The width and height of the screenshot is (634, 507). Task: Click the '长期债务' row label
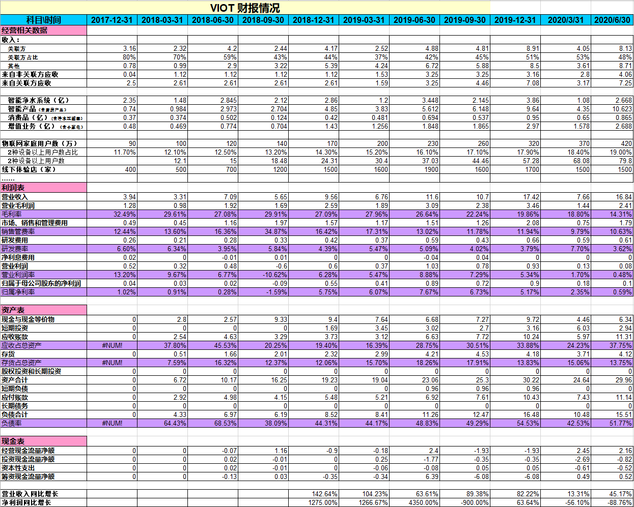15,406
